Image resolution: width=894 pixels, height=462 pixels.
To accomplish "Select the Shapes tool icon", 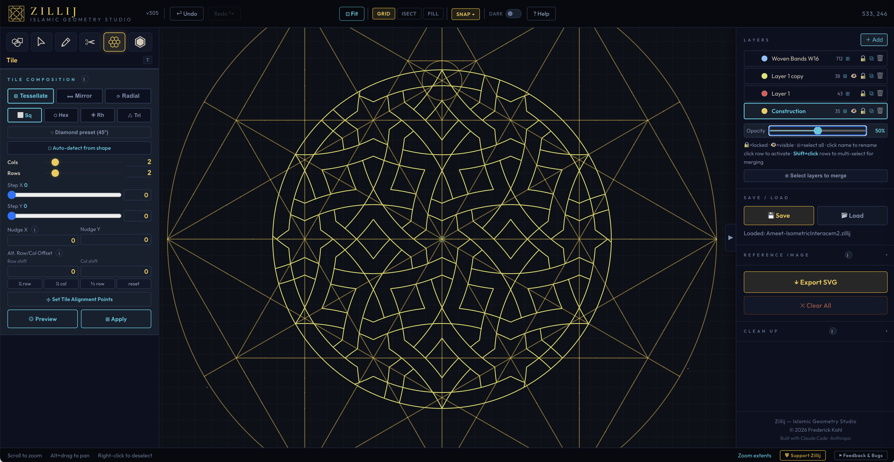I will (x=17, y=42).
